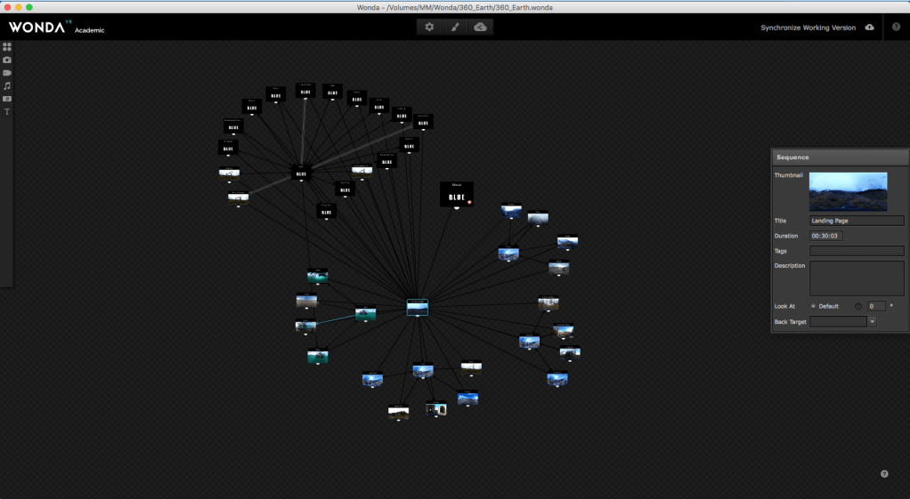The width and height of the screenshot is (910, 499).
Task: Click the Tags input field
Action: [856, 251]
